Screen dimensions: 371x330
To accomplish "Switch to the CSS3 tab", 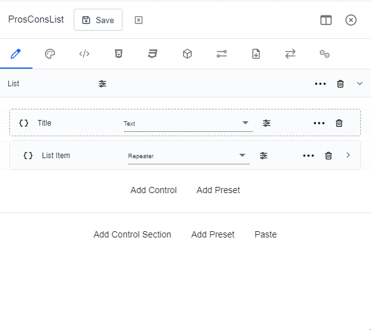I will tap(152, 54).
